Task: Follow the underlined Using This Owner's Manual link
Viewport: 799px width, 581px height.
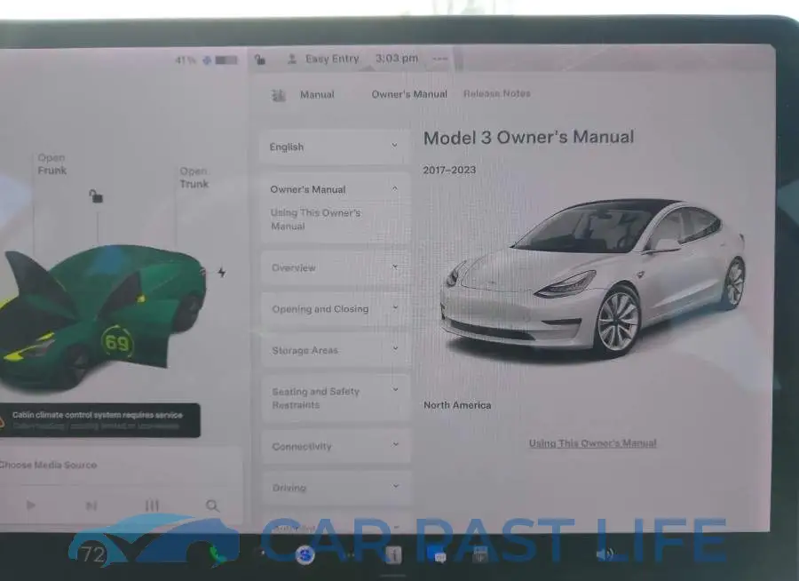Action: click(x=593, y=443)
